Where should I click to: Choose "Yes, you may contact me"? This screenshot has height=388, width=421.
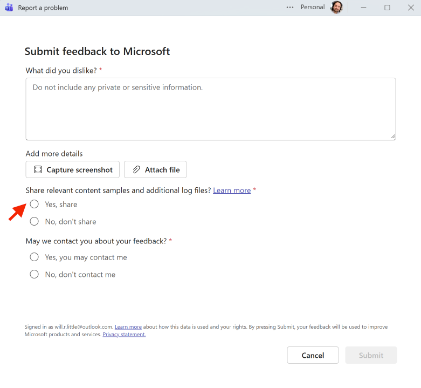34,257
